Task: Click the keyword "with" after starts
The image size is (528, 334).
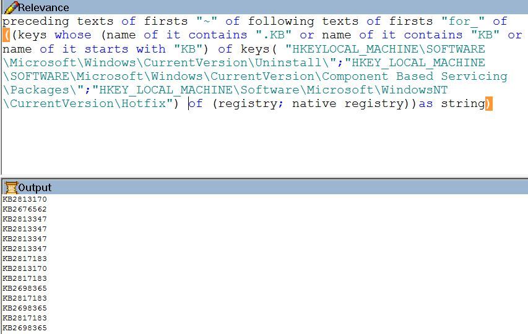Action: tap(151, 49)
